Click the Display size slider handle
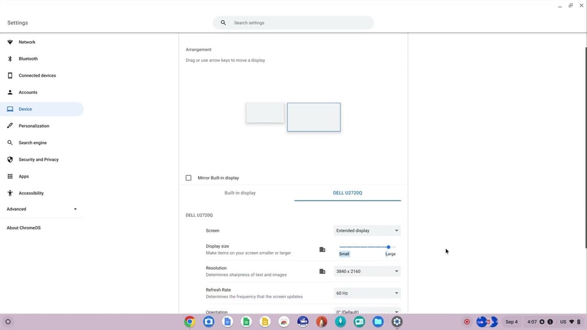 tap(389, 247)
